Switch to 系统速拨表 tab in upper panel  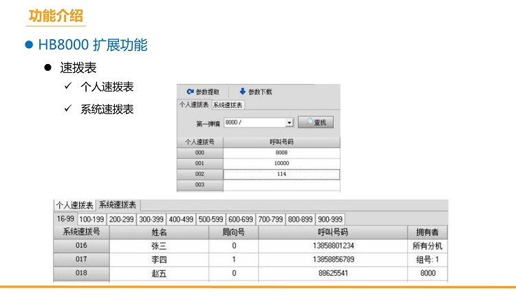click(228, 105)
